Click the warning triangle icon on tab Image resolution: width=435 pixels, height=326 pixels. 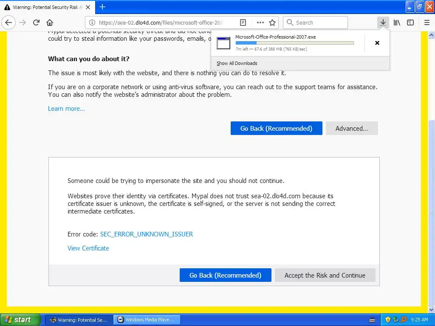(x=7, y=7)
